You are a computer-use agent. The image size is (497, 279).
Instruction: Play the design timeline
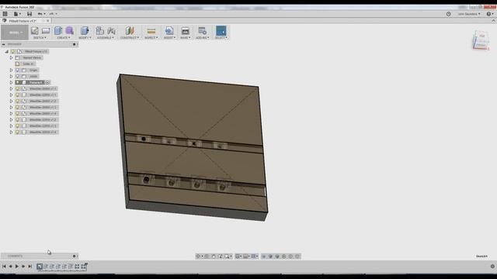[x=17, y=267]
